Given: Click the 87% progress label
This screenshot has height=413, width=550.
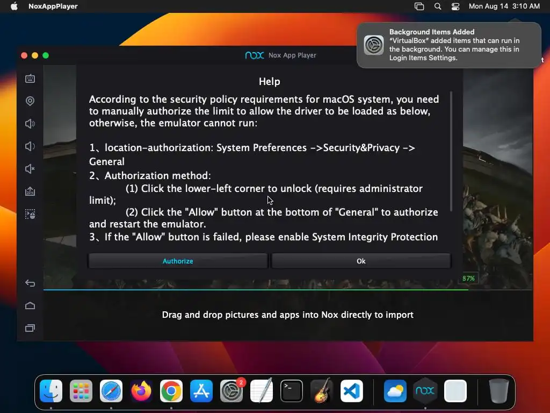Looking at the screenshot, I should click(468, 278).
